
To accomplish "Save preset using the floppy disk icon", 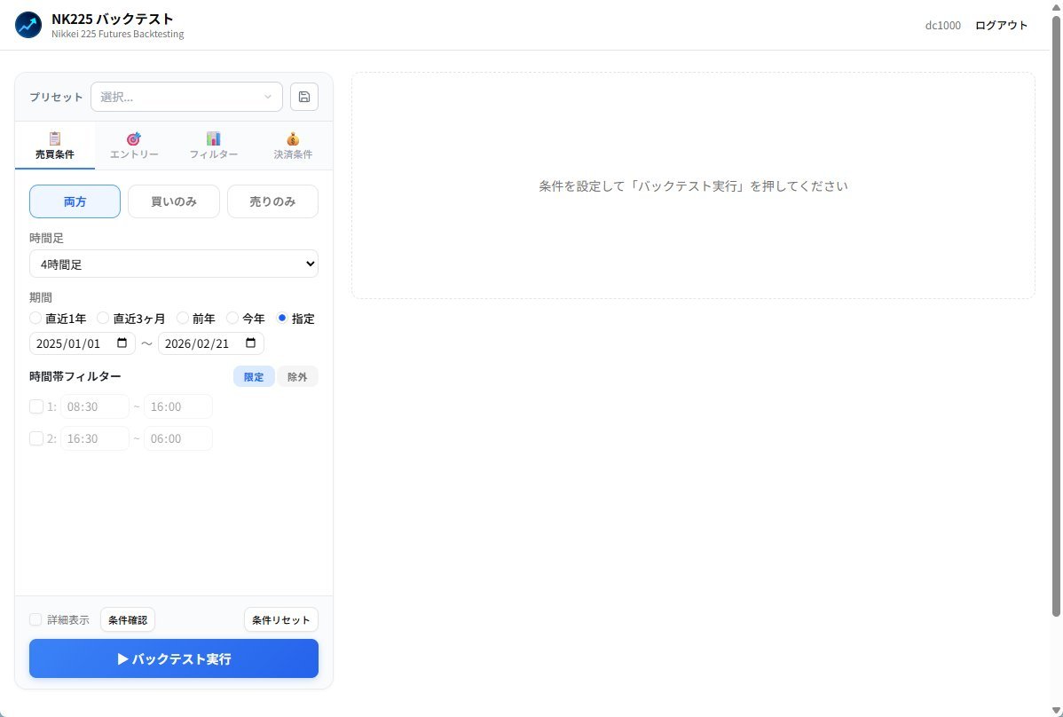I will pos(303,96).
